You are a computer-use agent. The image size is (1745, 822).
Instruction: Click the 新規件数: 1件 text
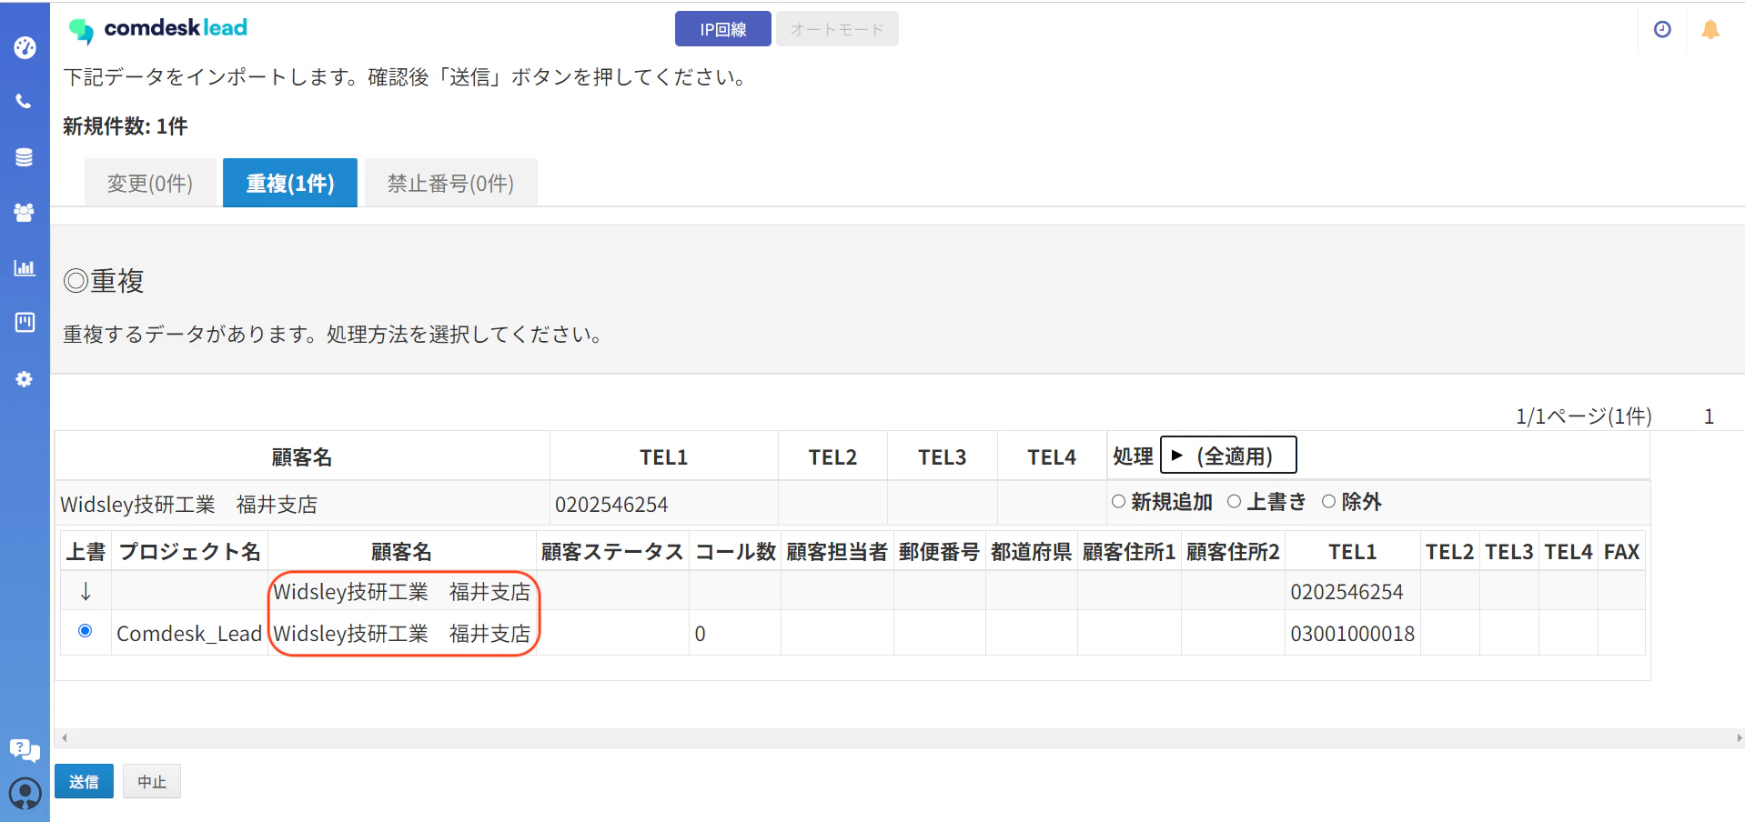tap(126, 126)
